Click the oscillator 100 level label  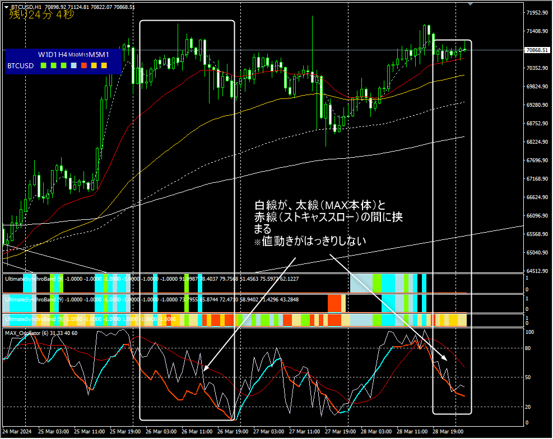tap(529, 332)
